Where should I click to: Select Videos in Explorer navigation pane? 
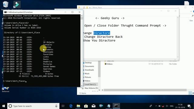[87, 81]
